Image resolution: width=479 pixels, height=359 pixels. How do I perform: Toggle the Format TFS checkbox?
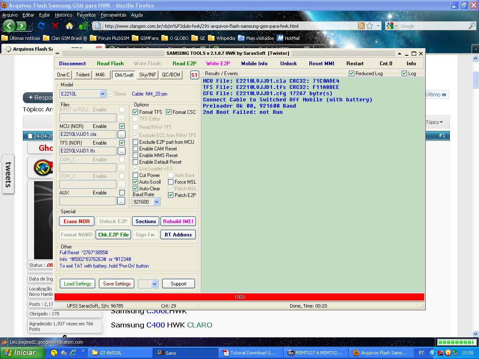click(135, 112)
